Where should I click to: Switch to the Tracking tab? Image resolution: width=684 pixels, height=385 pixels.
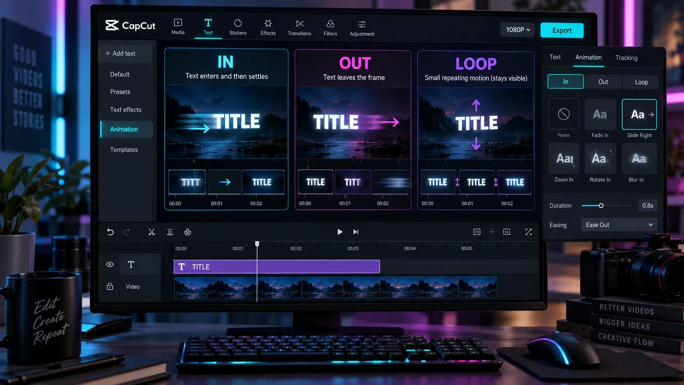(x=626, y=58)
